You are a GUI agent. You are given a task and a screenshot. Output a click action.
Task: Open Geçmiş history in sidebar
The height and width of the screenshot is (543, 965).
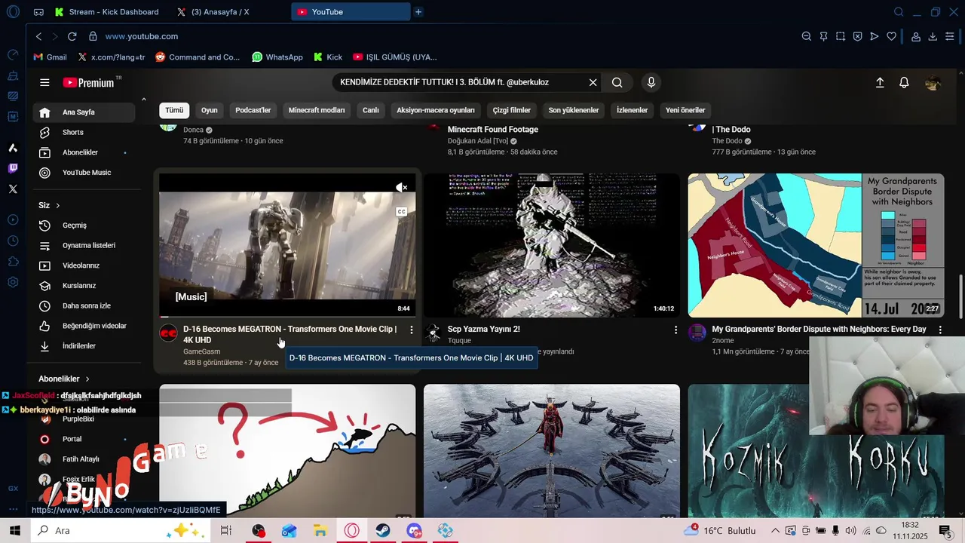(84, 225)
